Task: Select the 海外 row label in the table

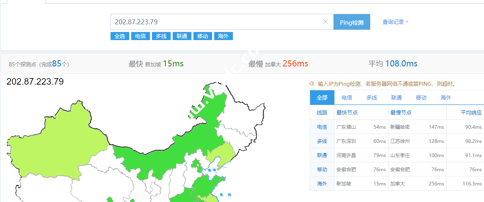Action: 322,183
